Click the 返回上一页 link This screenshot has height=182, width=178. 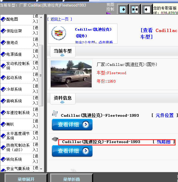(x=60, y=19)
